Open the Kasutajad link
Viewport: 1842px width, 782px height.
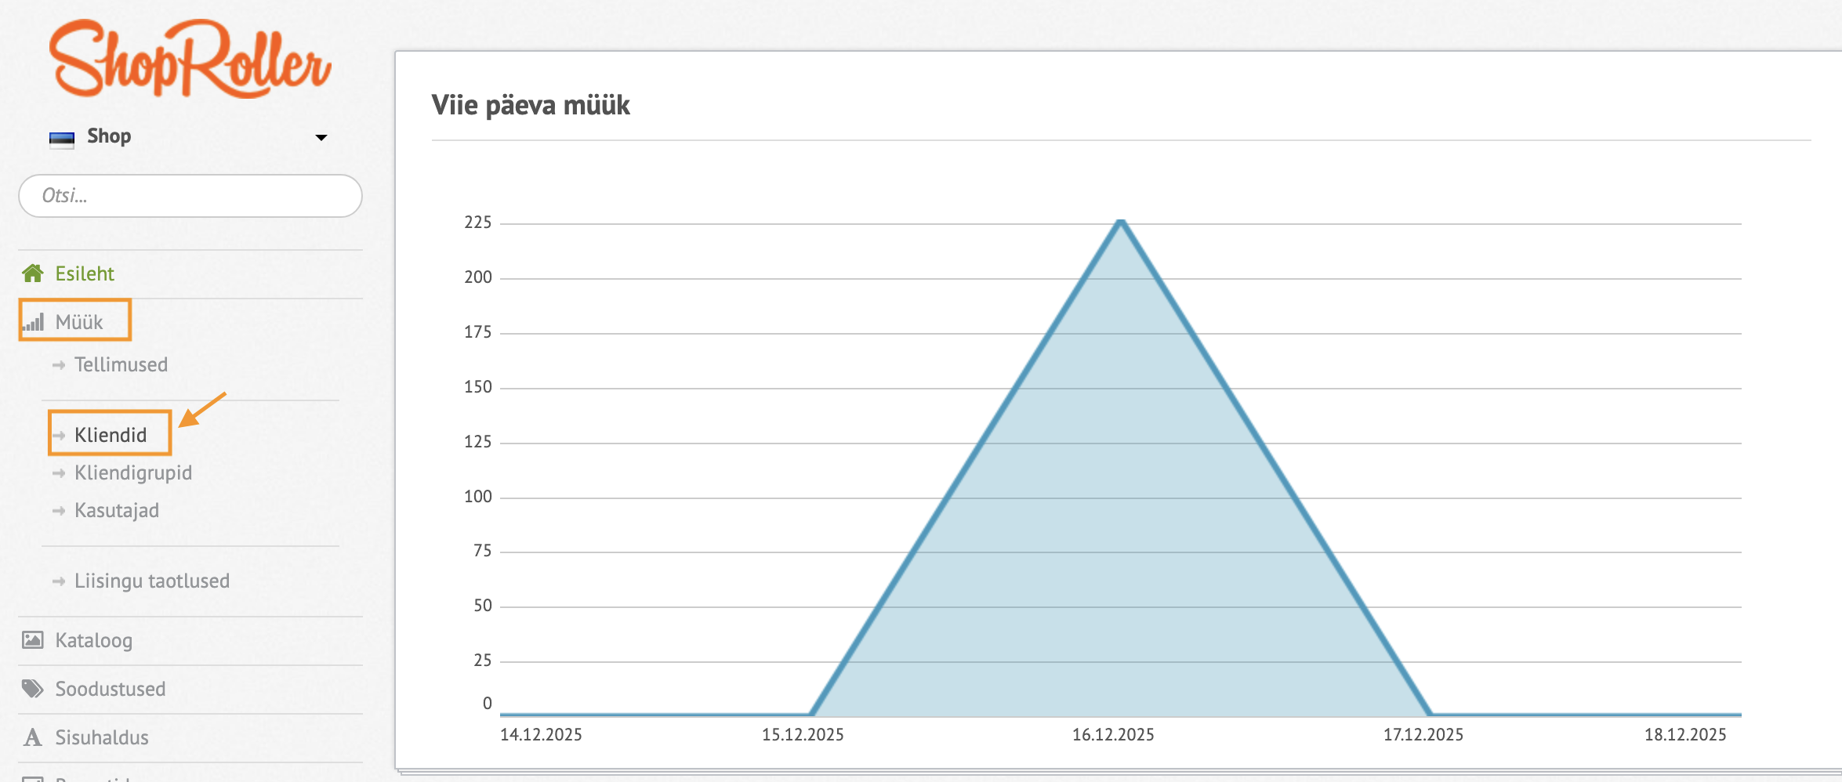click(117, 510)
